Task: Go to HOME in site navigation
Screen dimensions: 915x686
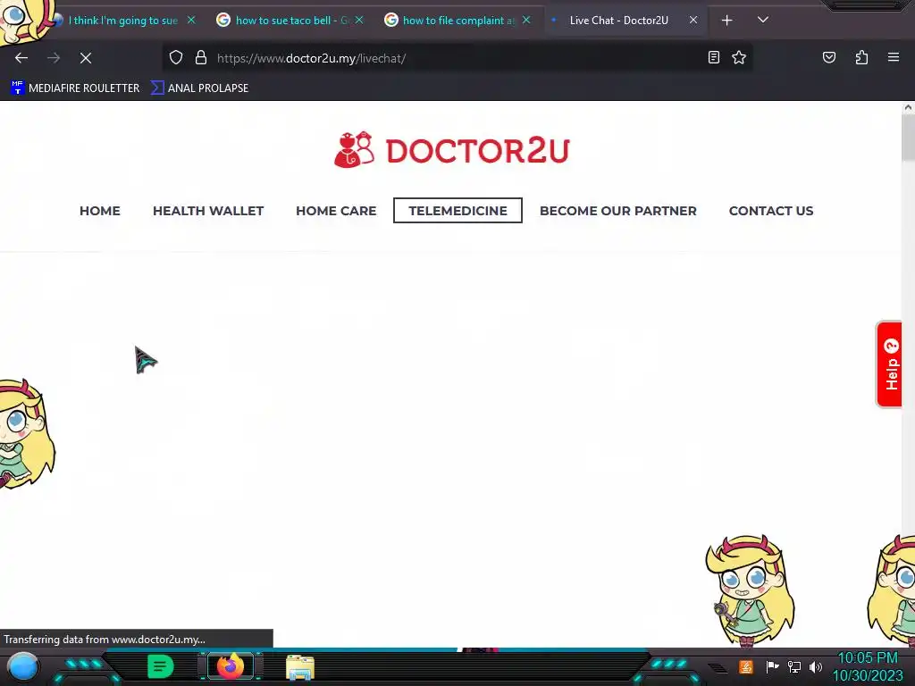Action: [100, 211]
